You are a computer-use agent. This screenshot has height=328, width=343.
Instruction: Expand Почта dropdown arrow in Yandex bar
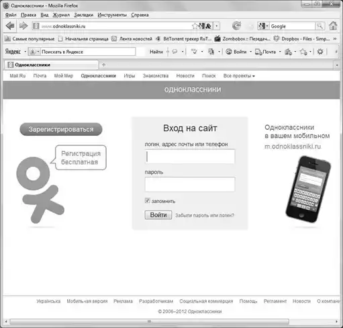coord(280,52)
